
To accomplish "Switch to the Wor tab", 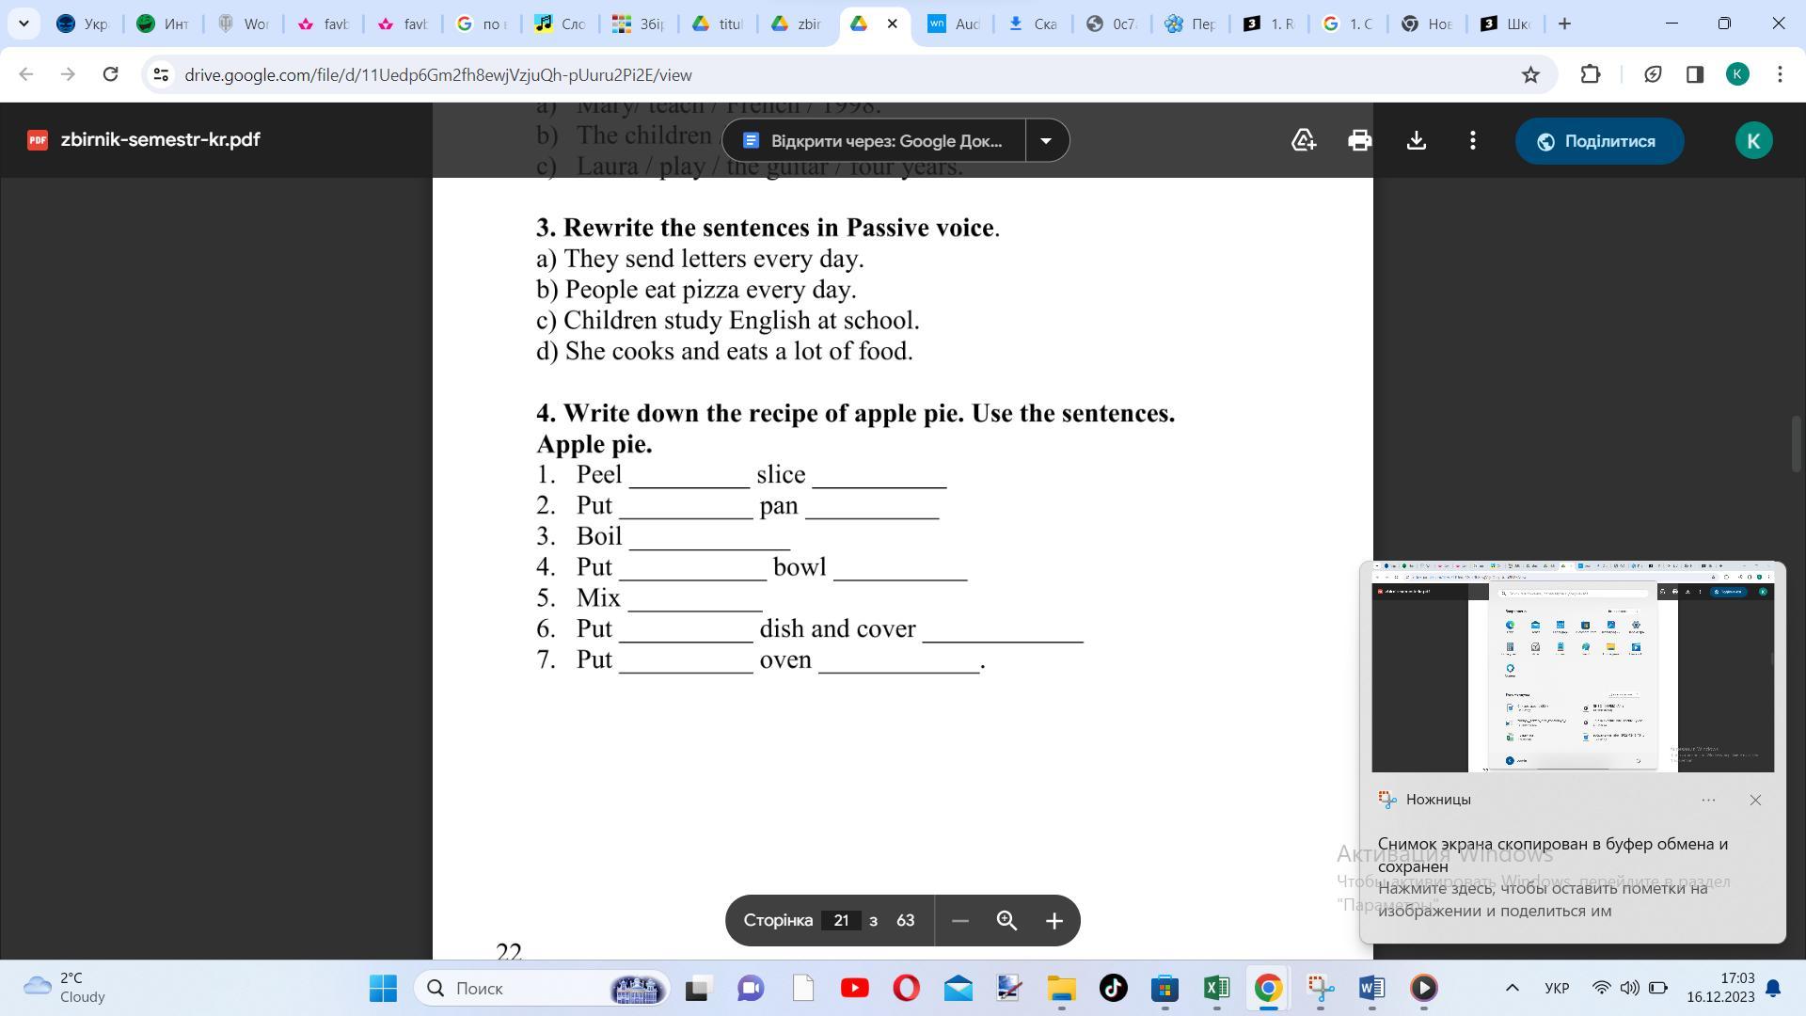I will click(x=243, y=24).
